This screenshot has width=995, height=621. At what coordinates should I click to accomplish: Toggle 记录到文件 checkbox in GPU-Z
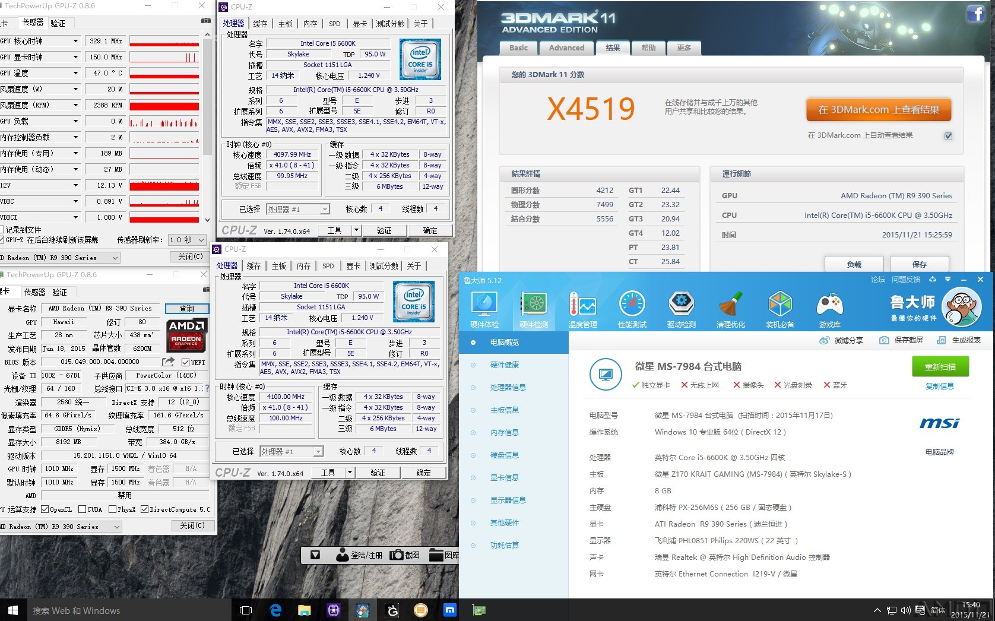(2, 229)
